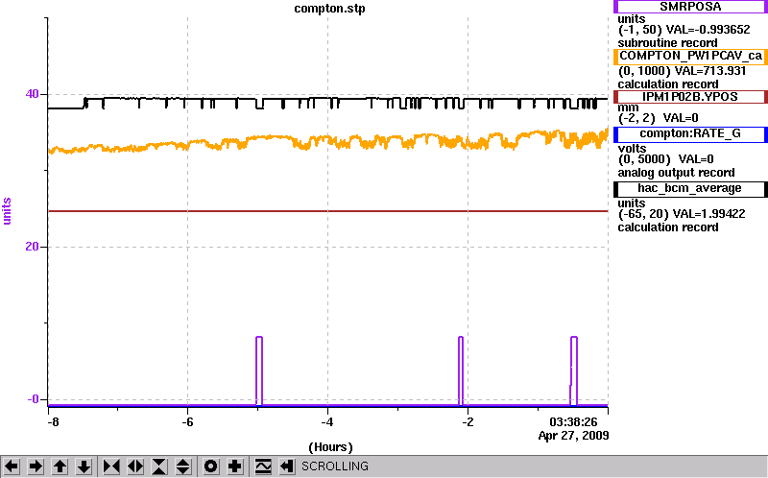Pan the graph up with the up arrow
Screen dimensions: 768x478
(60, 466)
